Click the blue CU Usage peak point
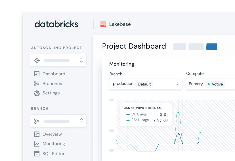 178,134
